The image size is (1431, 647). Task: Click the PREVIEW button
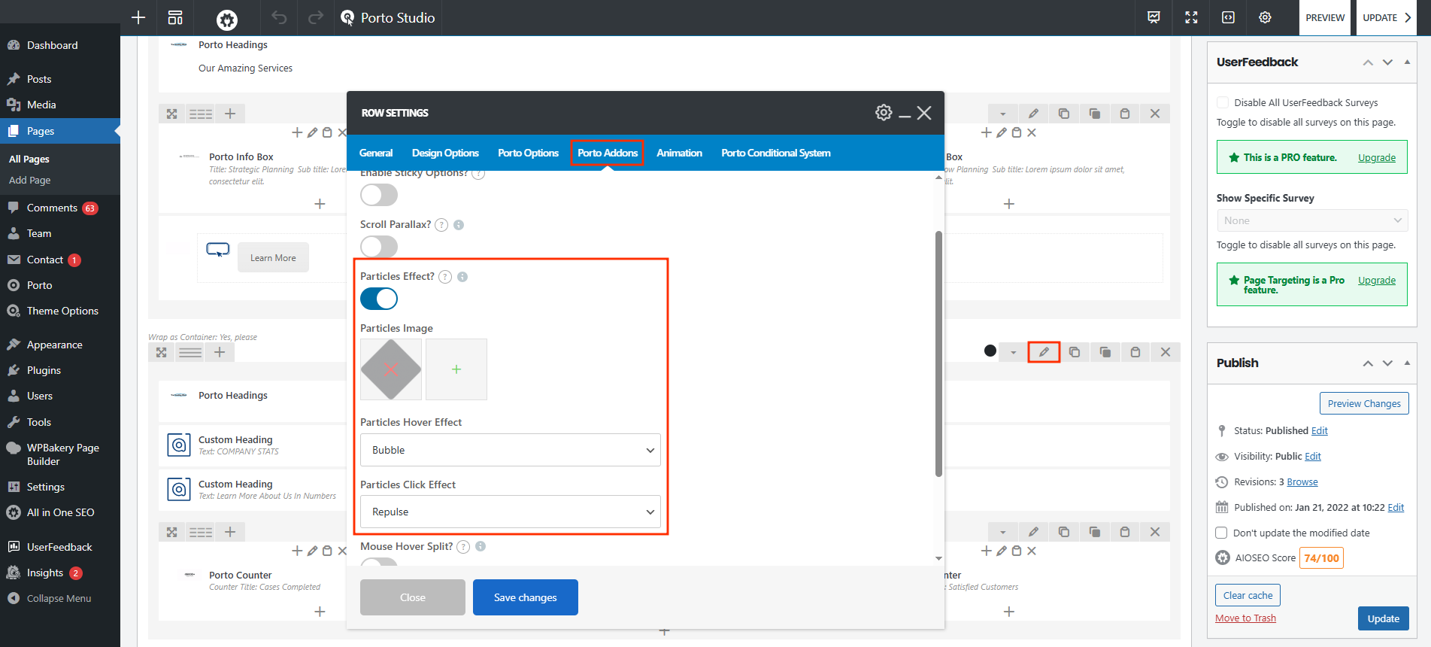coord(1325,17)
